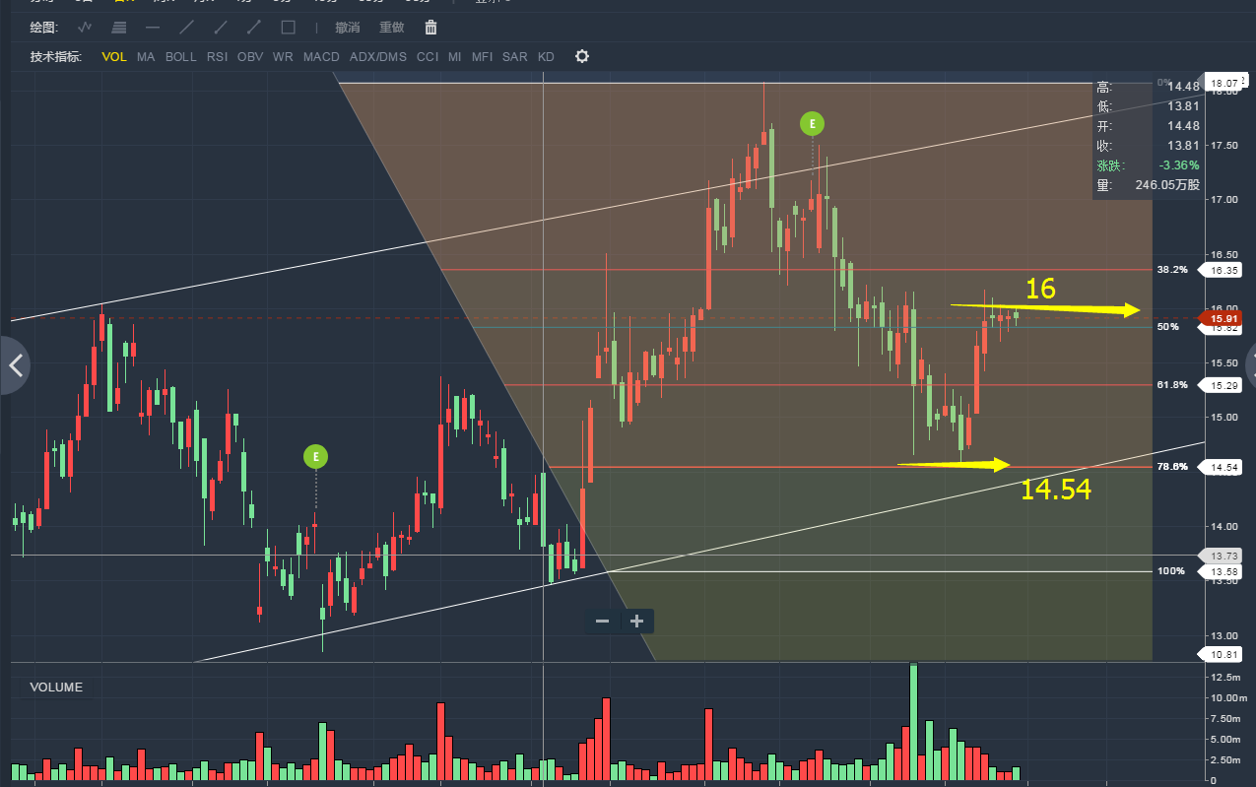
Task: Toggle the OBV indicator
Action: (250, 57)
